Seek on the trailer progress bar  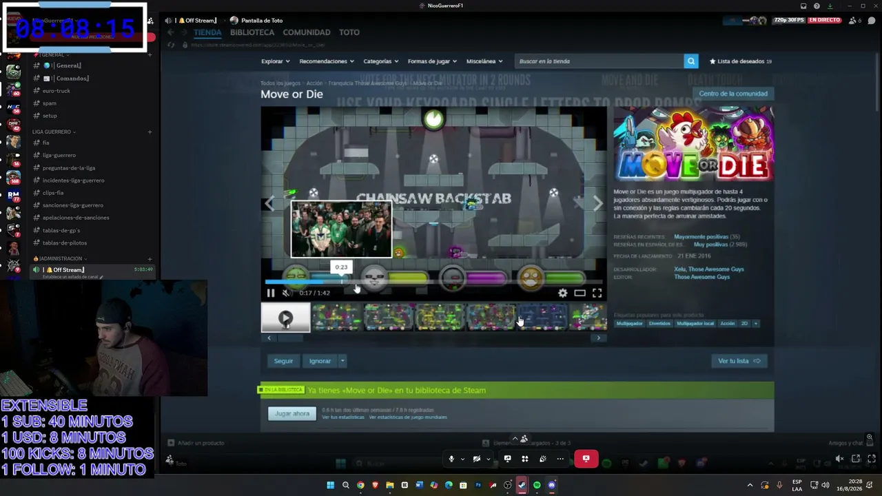coord(434,282)
